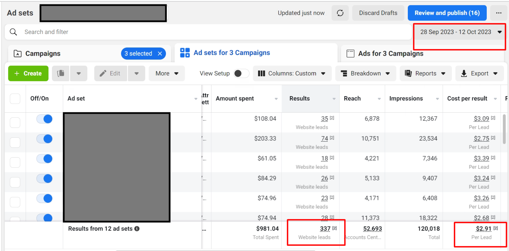Screen dimensions: 509x251
Task: Clear the 3 selected filter X
Action: click(x=160, y=54)
